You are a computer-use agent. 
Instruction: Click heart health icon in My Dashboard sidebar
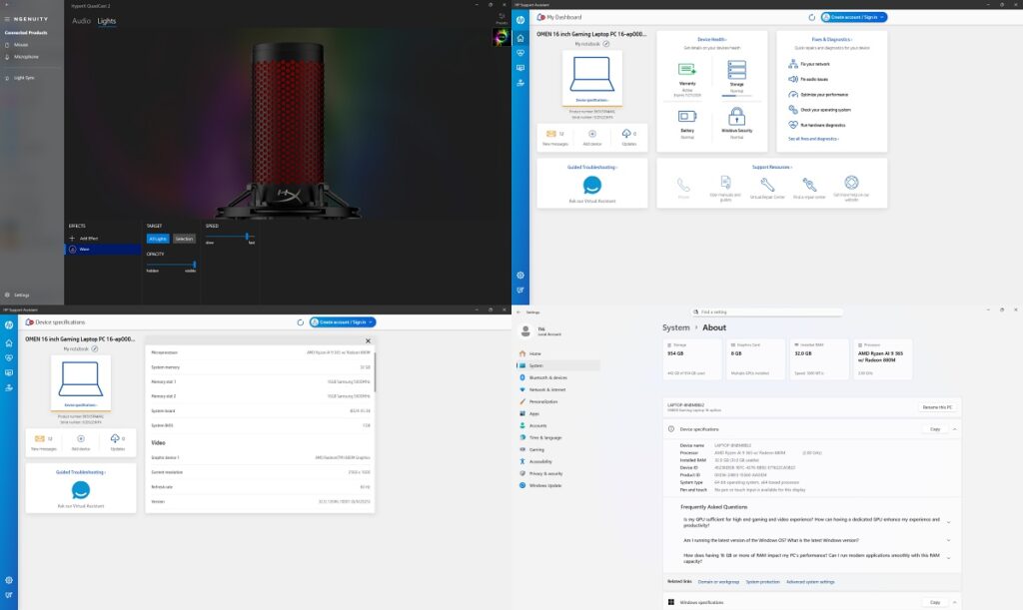519,53
